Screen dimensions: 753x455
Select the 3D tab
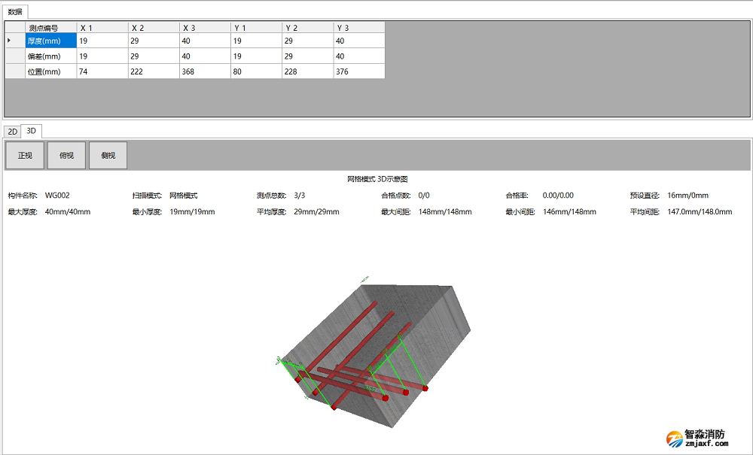(x=31, y=131)
